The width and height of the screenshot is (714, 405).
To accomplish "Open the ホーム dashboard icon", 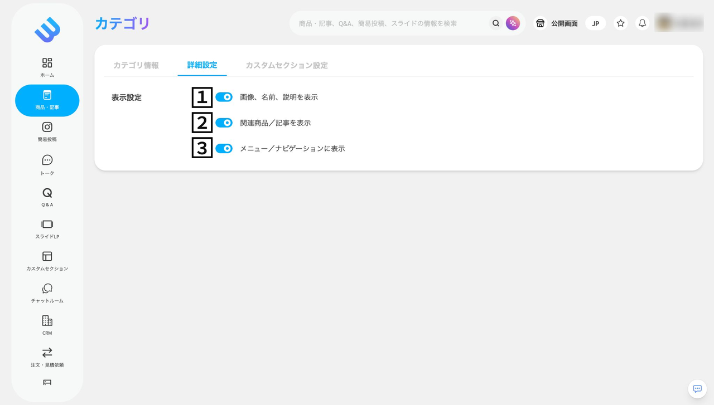I will [47, 63].
